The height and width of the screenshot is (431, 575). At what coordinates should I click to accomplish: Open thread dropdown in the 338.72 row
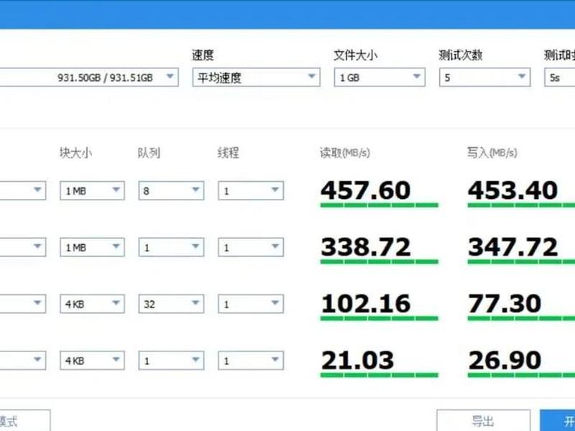pyautogui.click(x=250, y=247)
